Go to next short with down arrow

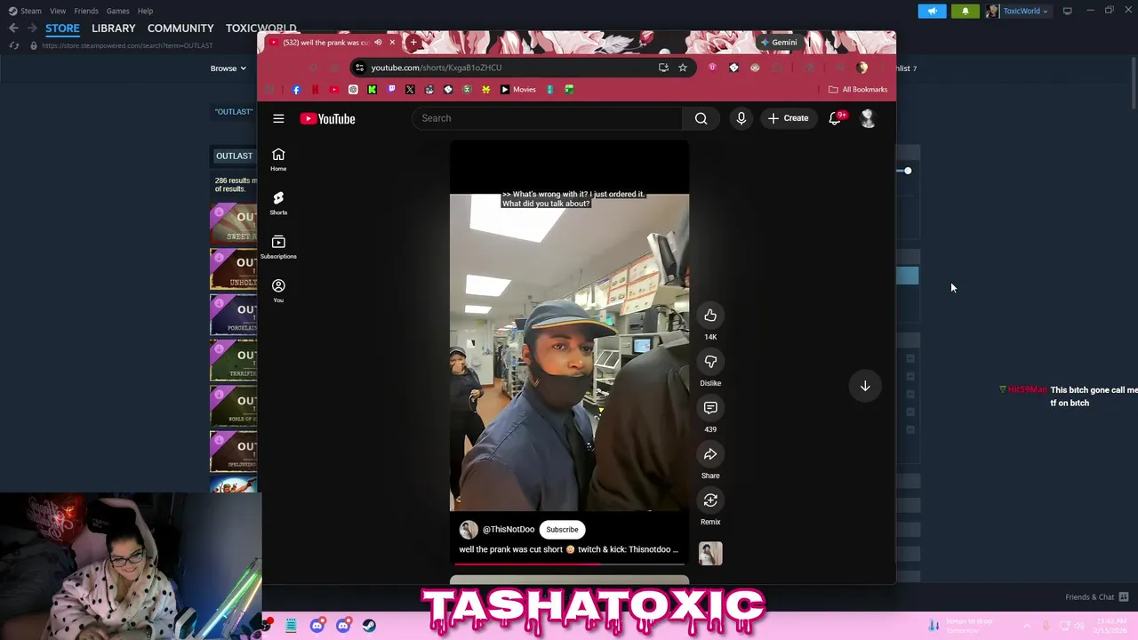tap(865, 385)
